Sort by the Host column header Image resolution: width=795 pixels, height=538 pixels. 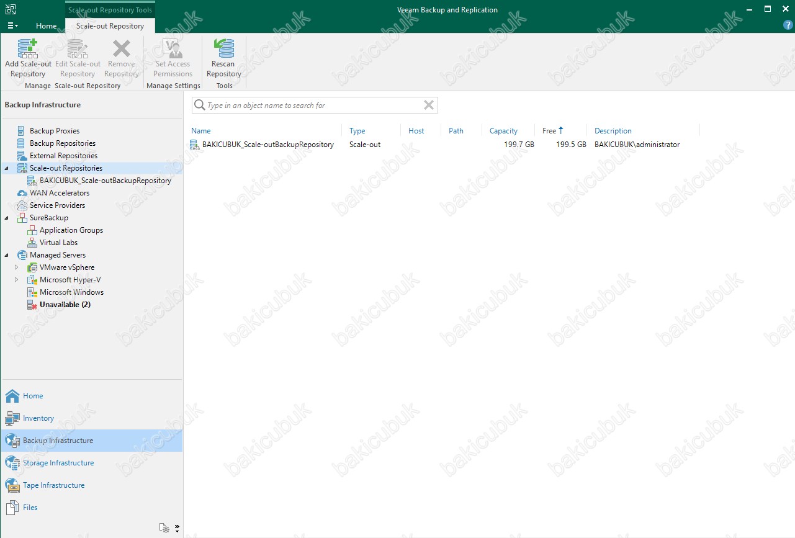pos(416,131)
